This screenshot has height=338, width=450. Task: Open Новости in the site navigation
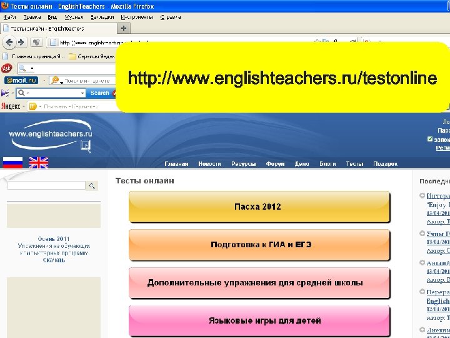point(209,164)
